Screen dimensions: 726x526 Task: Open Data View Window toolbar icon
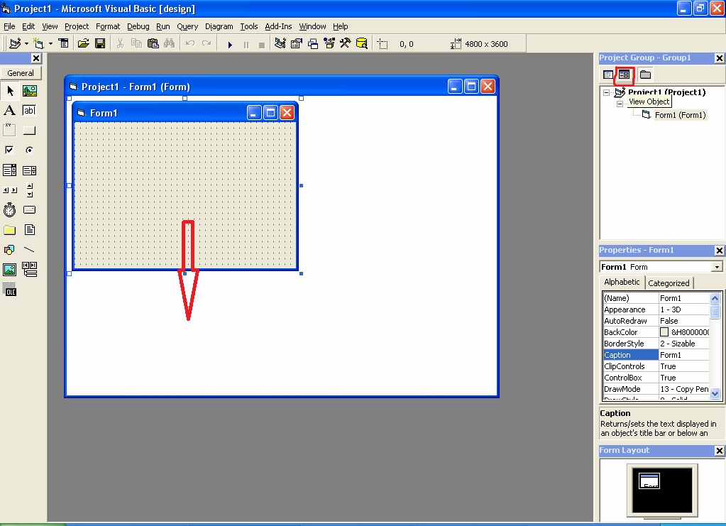click(362, 43)
